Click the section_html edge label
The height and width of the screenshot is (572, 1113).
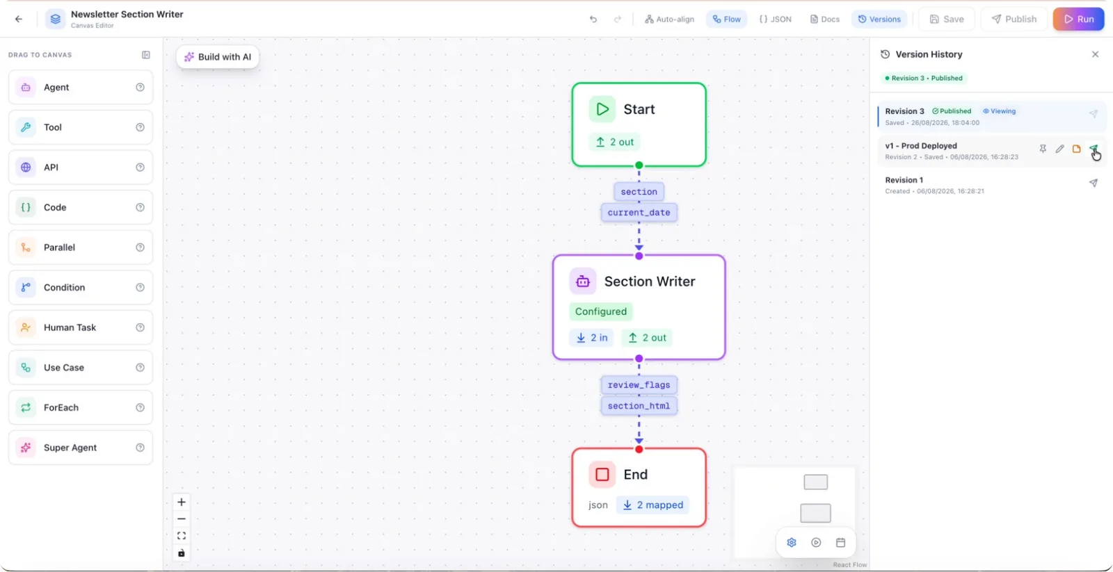point(639,406)
